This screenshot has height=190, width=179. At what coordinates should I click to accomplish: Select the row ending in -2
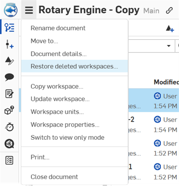[x=153, y=124]
